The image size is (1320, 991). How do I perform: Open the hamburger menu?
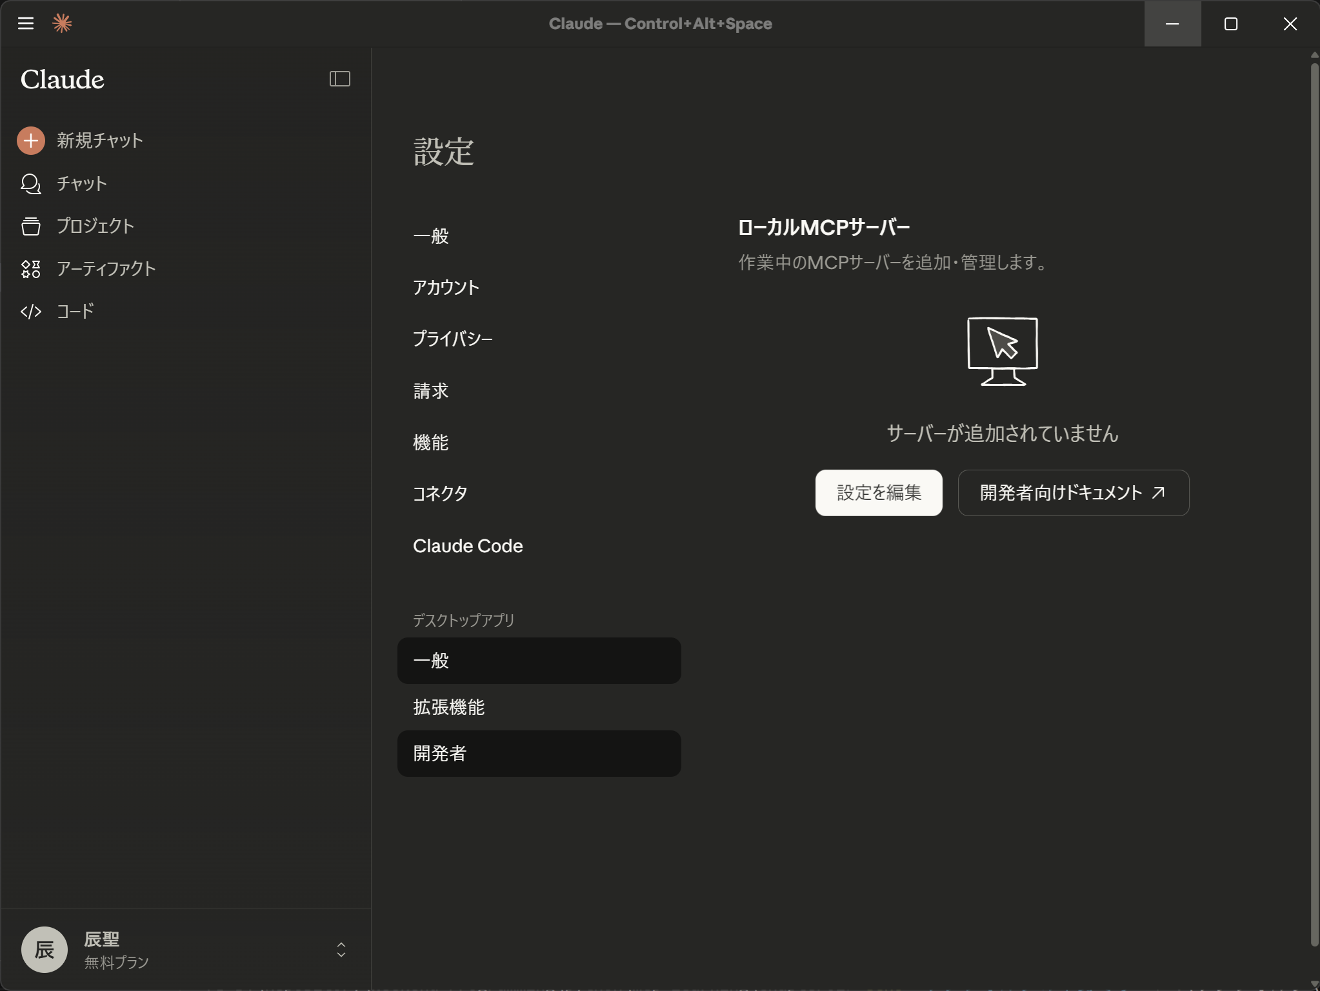[x=26, y=23]
